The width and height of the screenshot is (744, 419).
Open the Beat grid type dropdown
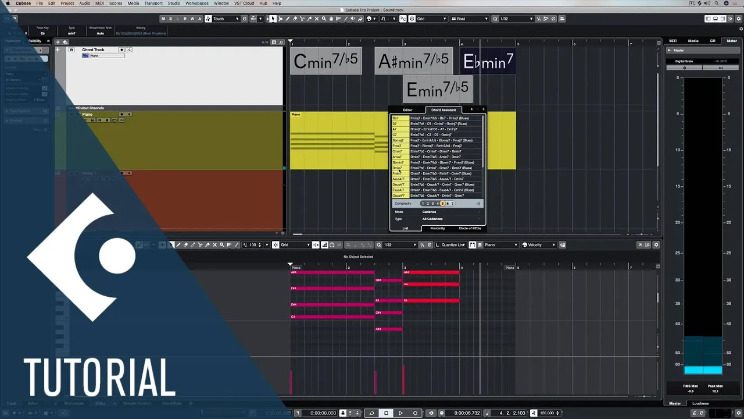(469, 19)
